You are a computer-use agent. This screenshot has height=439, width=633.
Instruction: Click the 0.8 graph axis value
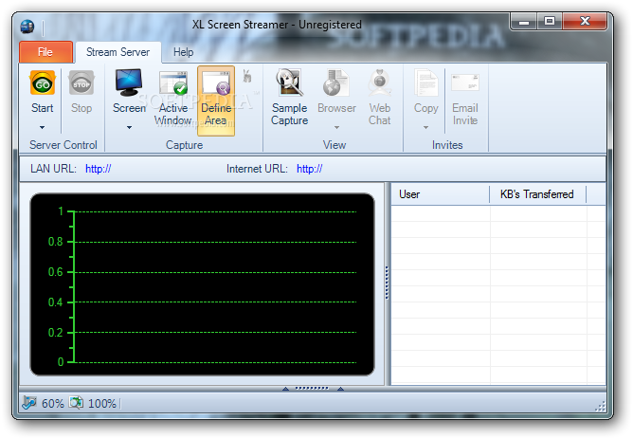tap(56, 242)
